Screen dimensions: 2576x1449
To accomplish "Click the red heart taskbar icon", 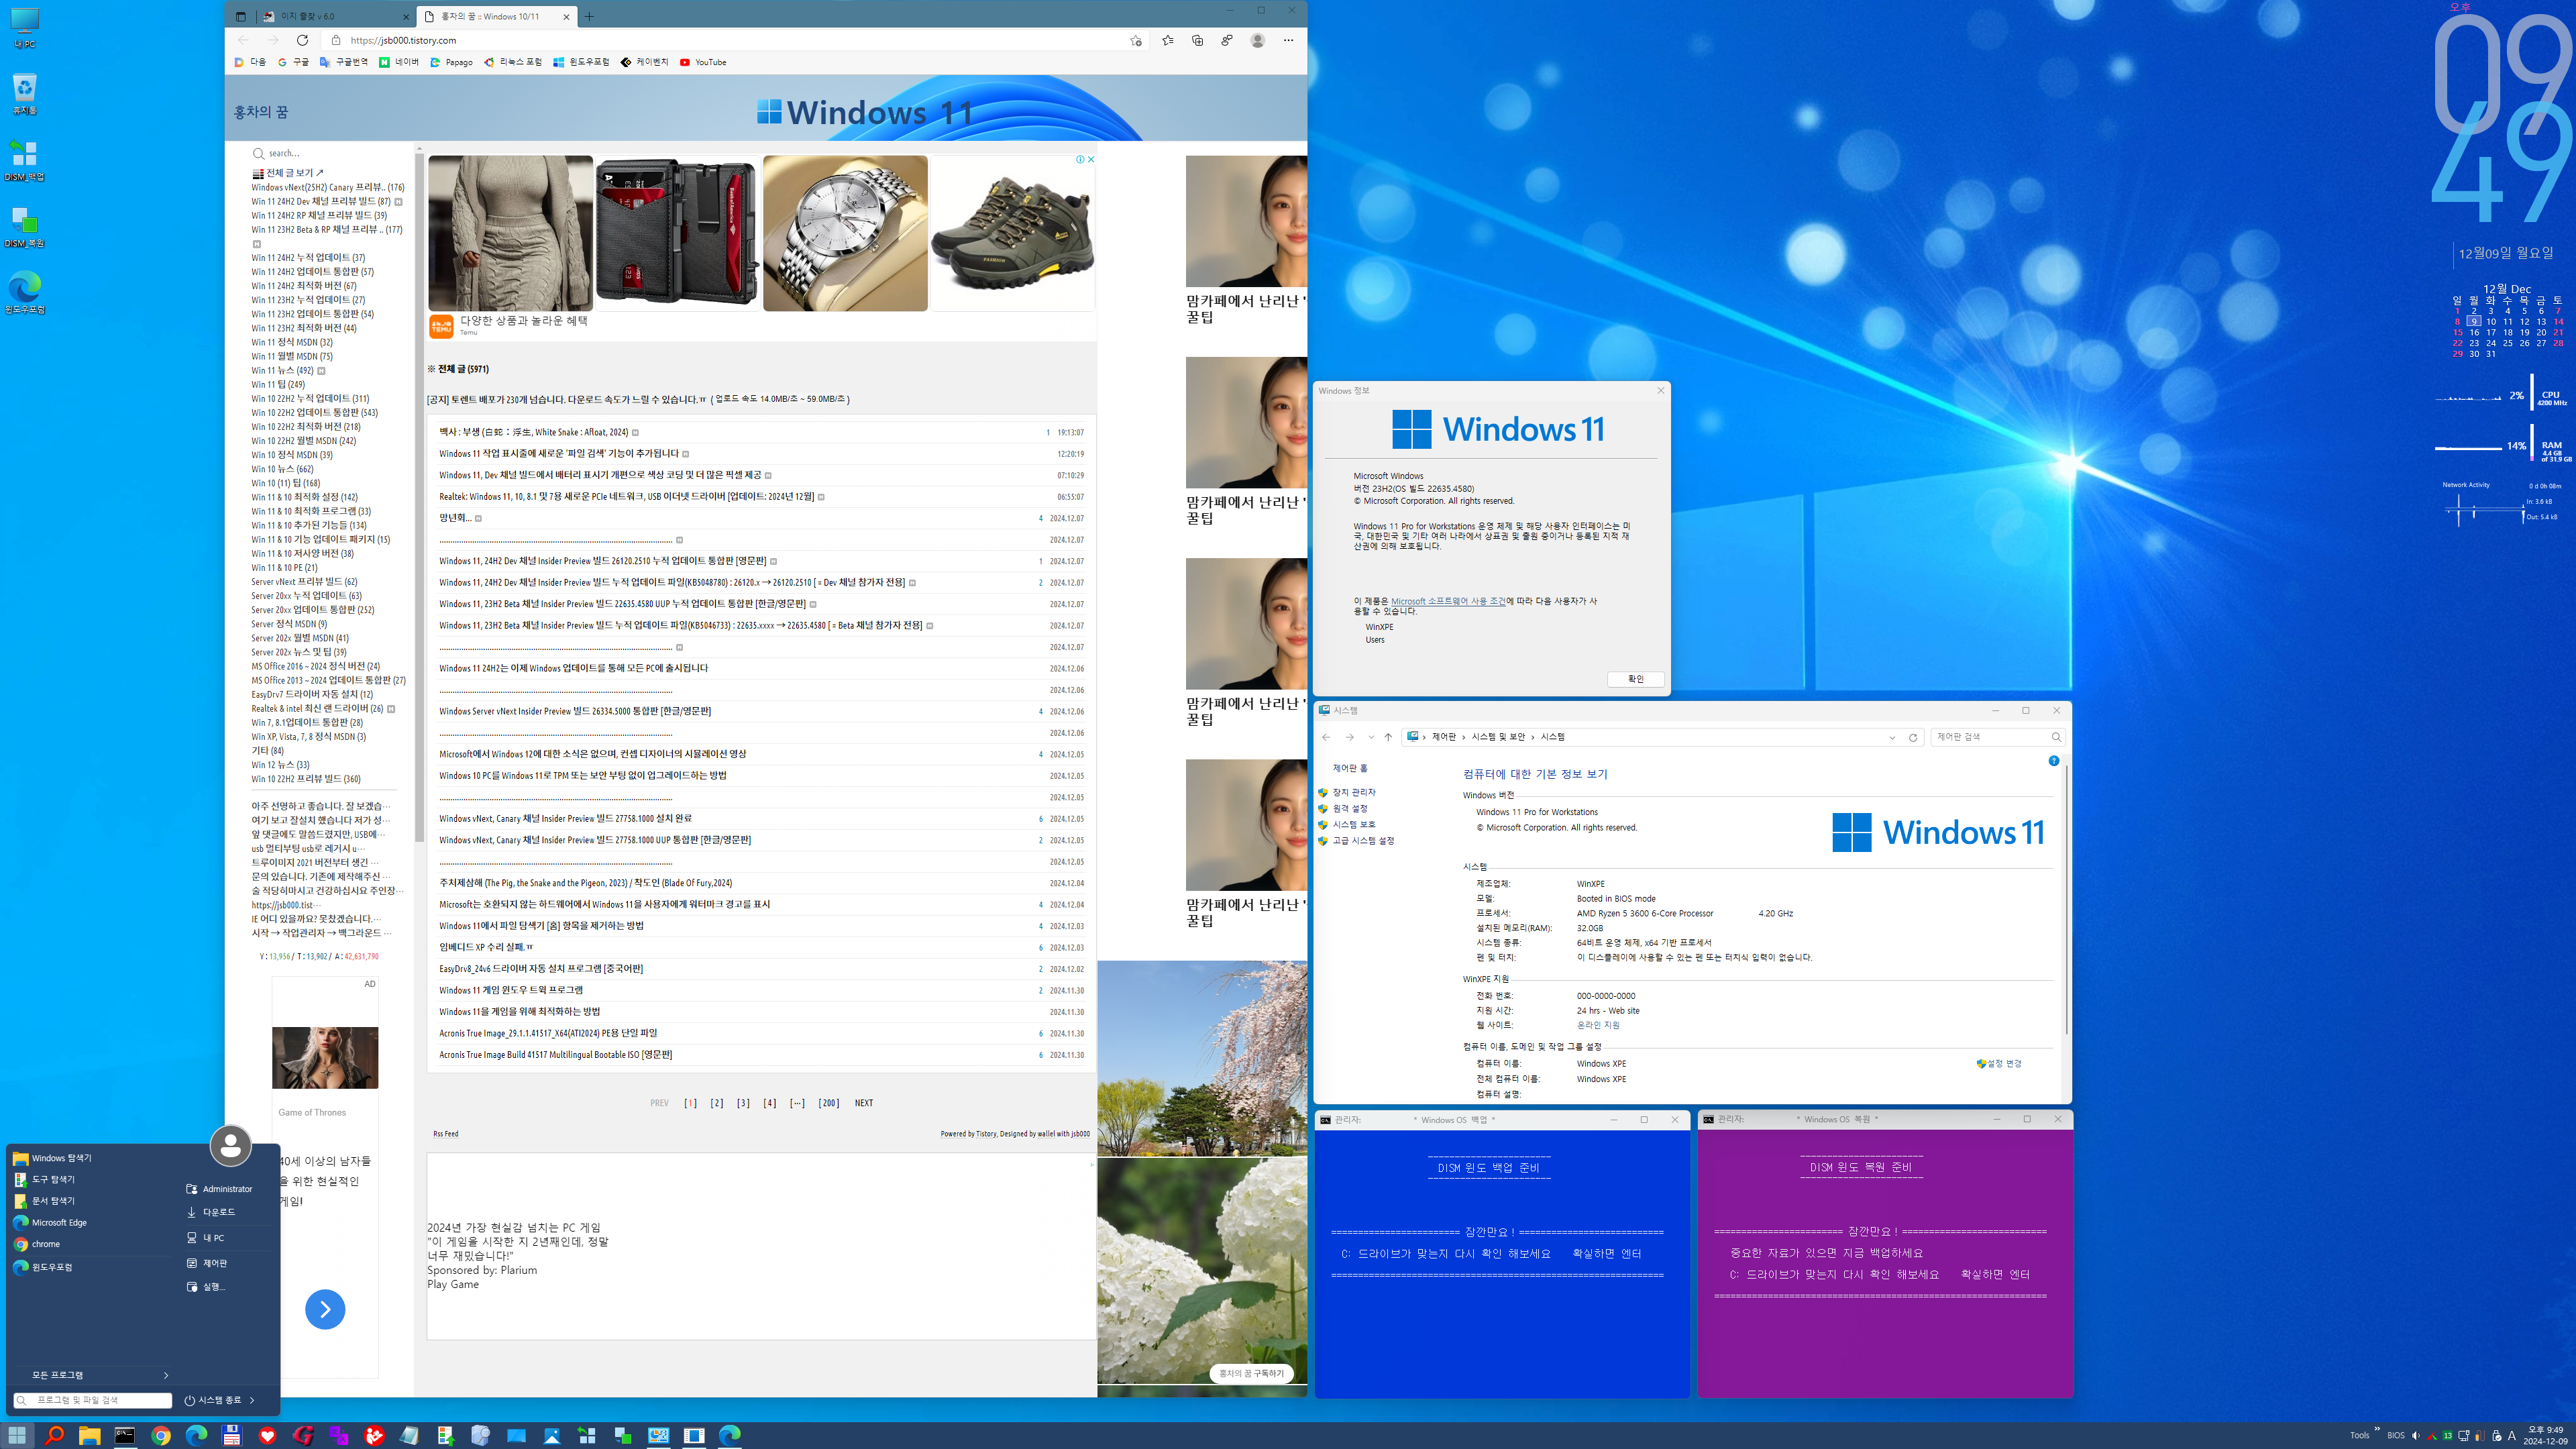I will coord(267,1435).
